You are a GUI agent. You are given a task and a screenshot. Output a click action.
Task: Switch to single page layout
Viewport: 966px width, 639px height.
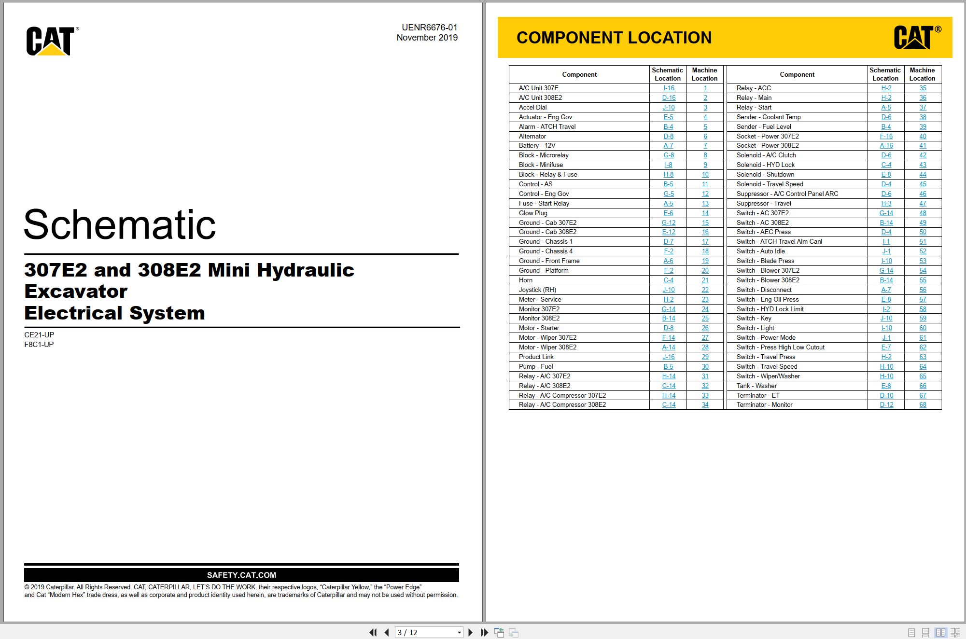tap(911, 632)
